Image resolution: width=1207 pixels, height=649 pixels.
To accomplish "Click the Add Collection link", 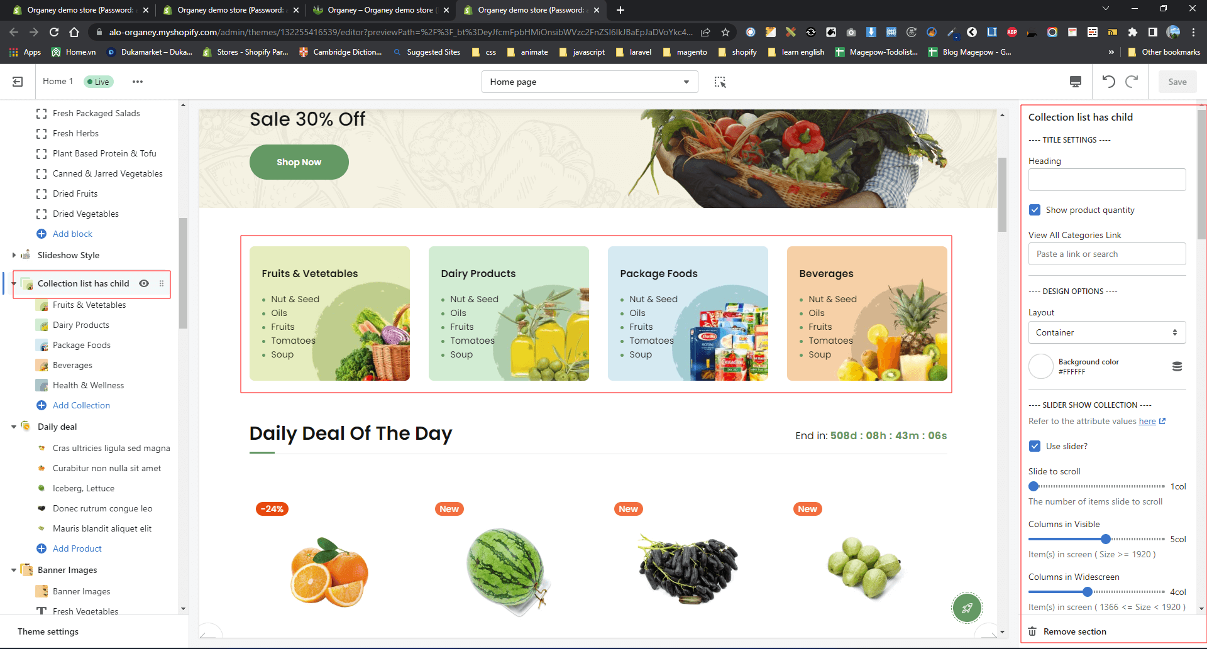I will pos(81,405).
